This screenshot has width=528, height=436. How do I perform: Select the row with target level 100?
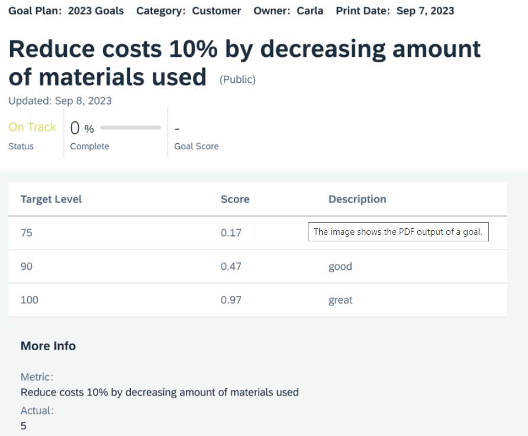point(257,300)
